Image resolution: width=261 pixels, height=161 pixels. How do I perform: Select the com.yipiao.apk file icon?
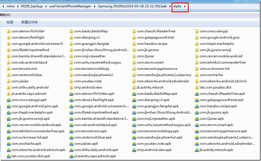71,144
